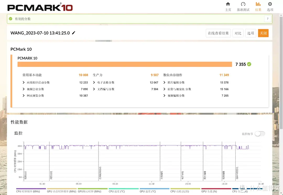This screenshot has width=283, height=195.
Task: Click the pencil icon to rename result
Action: pos(73,33)
